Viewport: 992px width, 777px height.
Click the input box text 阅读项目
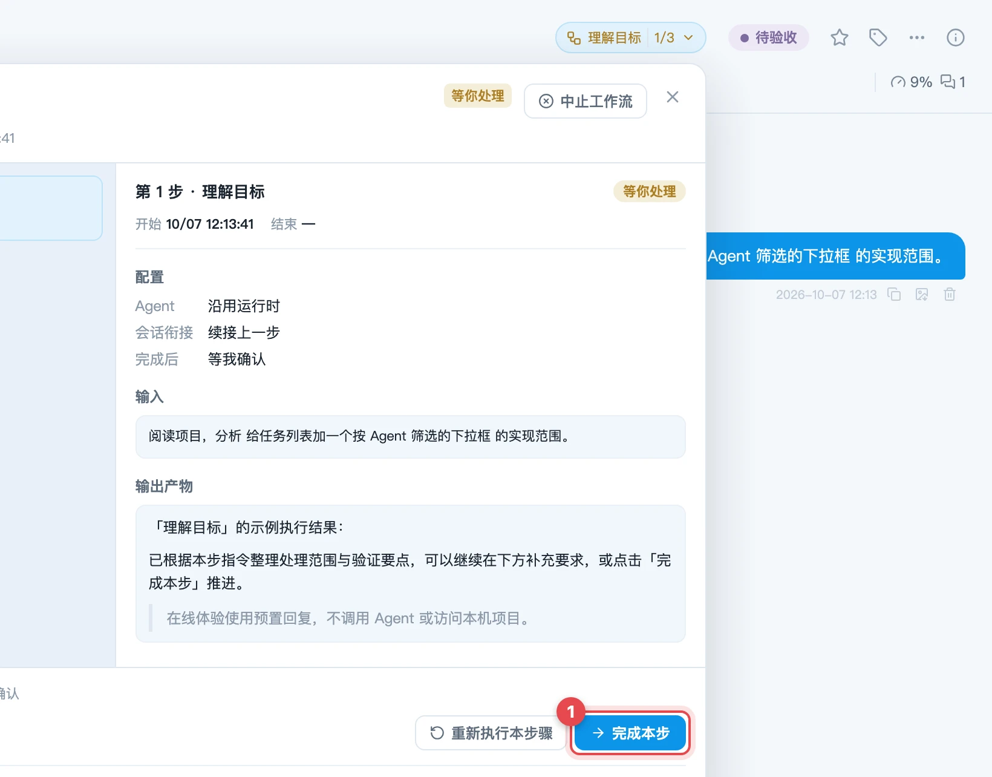pyautogui.click(x=410, y=436)
